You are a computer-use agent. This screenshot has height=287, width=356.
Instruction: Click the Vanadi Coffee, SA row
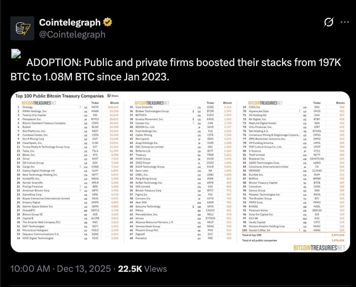(272, 230)
